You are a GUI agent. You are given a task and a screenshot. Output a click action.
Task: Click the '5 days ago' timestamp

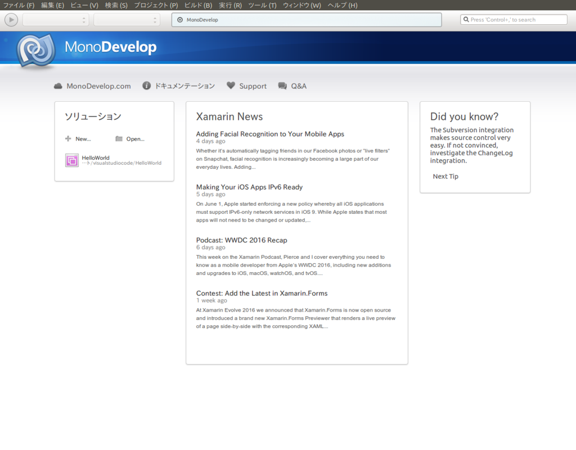tap(211, 194)
